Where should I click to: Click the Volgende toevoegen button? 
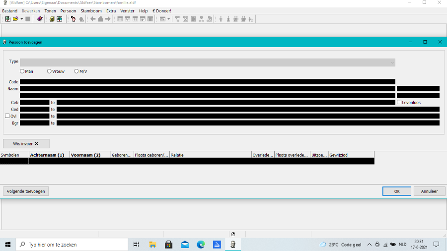[x=26, y=191]
